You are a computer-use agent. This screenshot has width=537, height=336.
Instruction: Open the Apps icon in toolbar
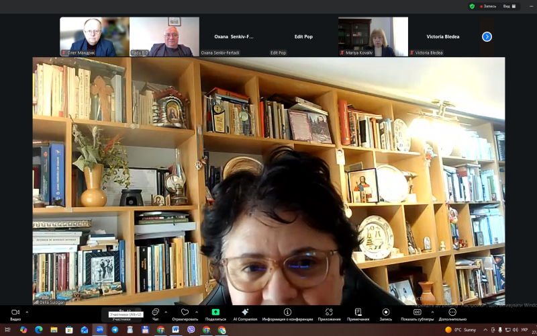329,312
